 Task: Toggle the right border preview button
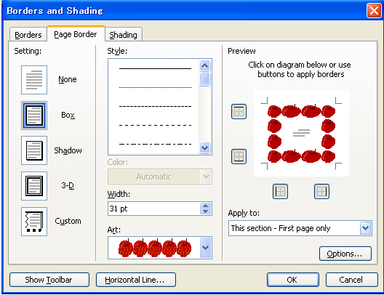(x=321, y=191)
